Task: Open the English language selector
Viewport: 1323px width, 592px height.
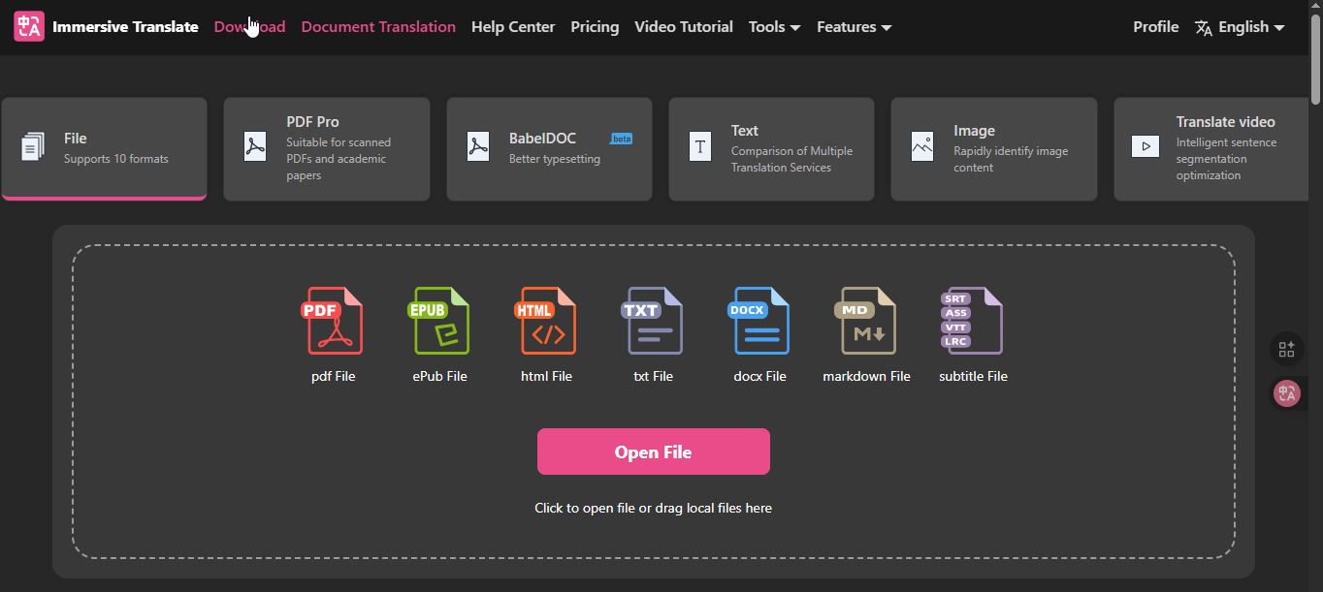Action: [x=1241, y=27]
